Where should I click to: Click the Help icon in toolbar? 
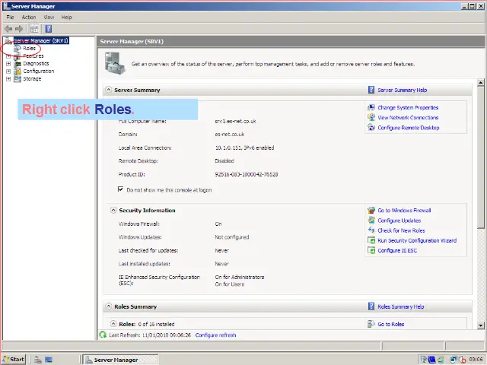click(x=48, y=29)
